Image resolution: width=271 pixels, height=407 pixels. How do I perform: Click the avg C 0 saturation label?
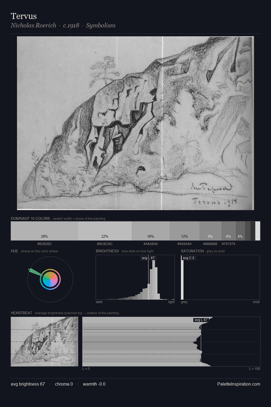pyautogui.click(x=189, y=258)
